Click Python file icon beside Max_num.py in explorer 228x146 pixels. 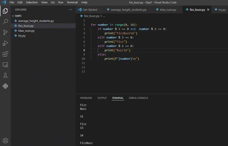(15, 31)
